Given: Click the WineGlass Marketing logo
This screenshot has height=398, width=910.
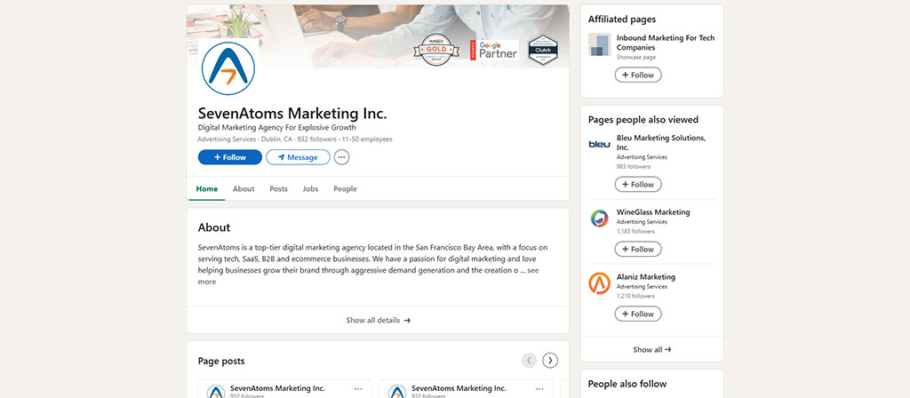Looking at the screenshot, I should point(600,219).
